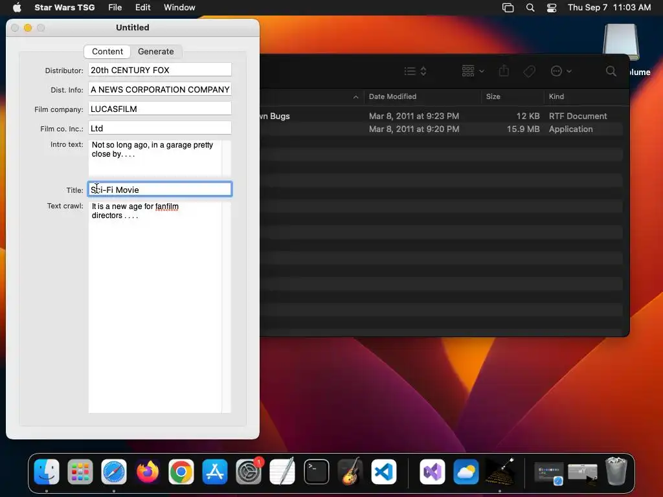Open the second minimized window thumbnail in Dock
Image resolution: width=663 pixels, height=497 pixels.
(583, 472)
